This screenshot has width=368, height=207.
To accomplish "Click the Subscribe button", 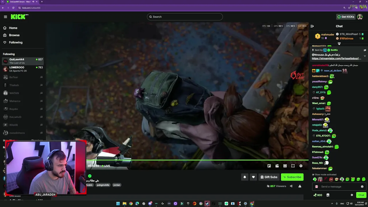I will click(292, 177).
